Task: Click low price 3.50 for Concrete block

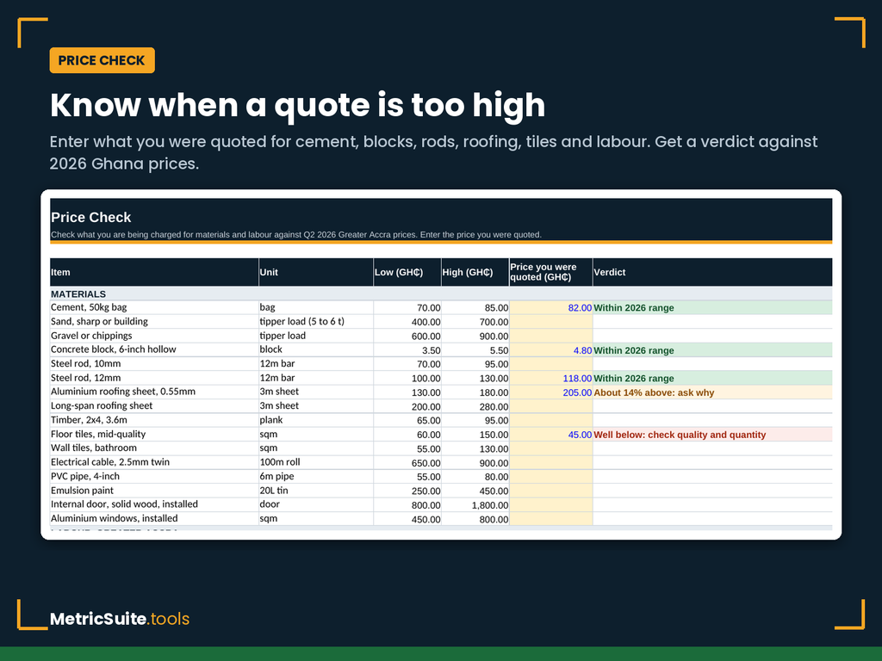Action: coord(407,349)
